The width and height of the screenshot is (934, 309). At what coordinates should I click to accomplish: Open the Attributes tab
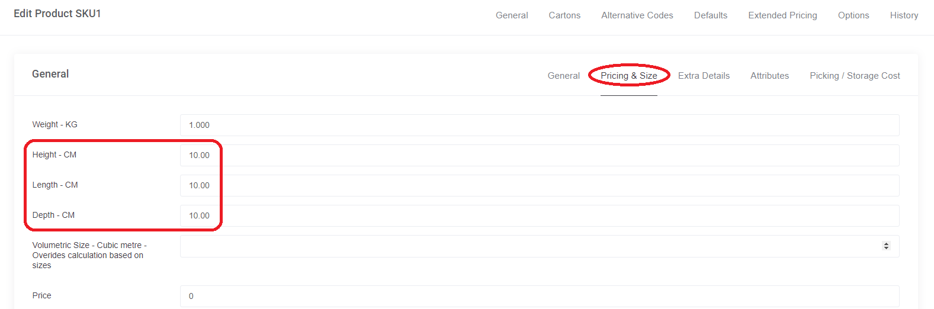point(769,76)
